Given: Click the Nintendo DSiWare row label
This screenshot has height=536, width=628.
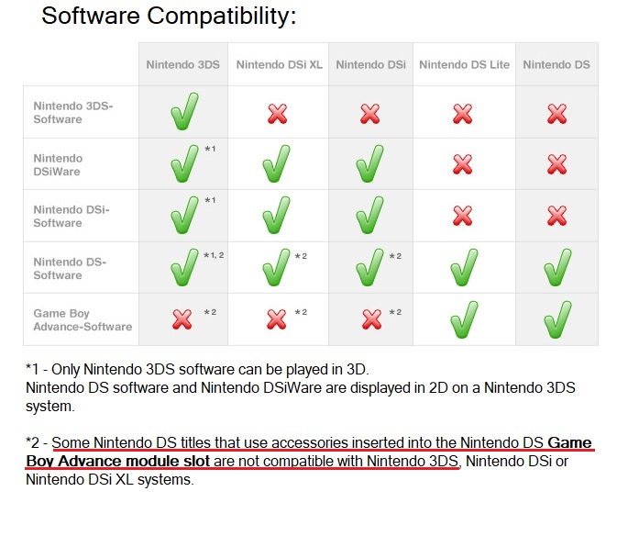Looking at the screenshot, I should click(58, 165).
